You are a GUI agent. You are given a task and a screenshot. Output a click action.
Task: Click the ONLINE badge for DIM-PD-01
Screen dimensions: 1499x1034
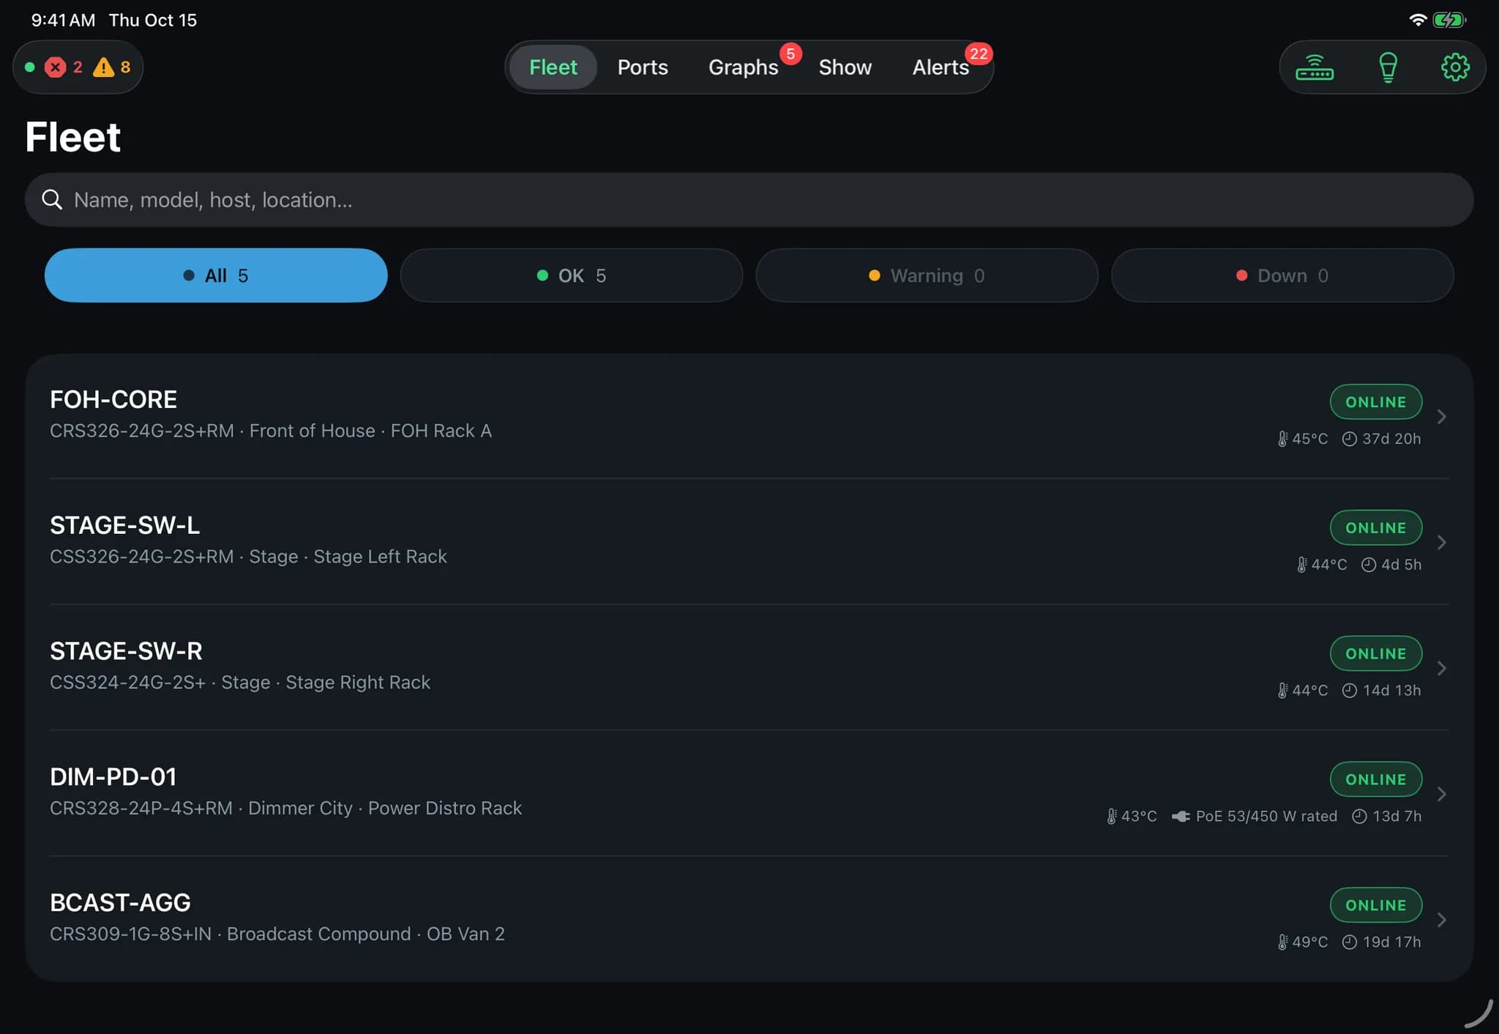(x=1376, y=780)
